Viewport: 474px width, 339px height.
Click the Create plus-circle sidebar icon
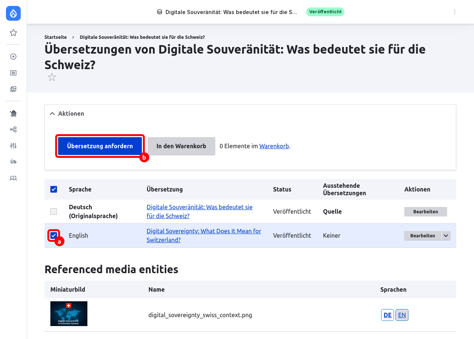pos(13,57)
